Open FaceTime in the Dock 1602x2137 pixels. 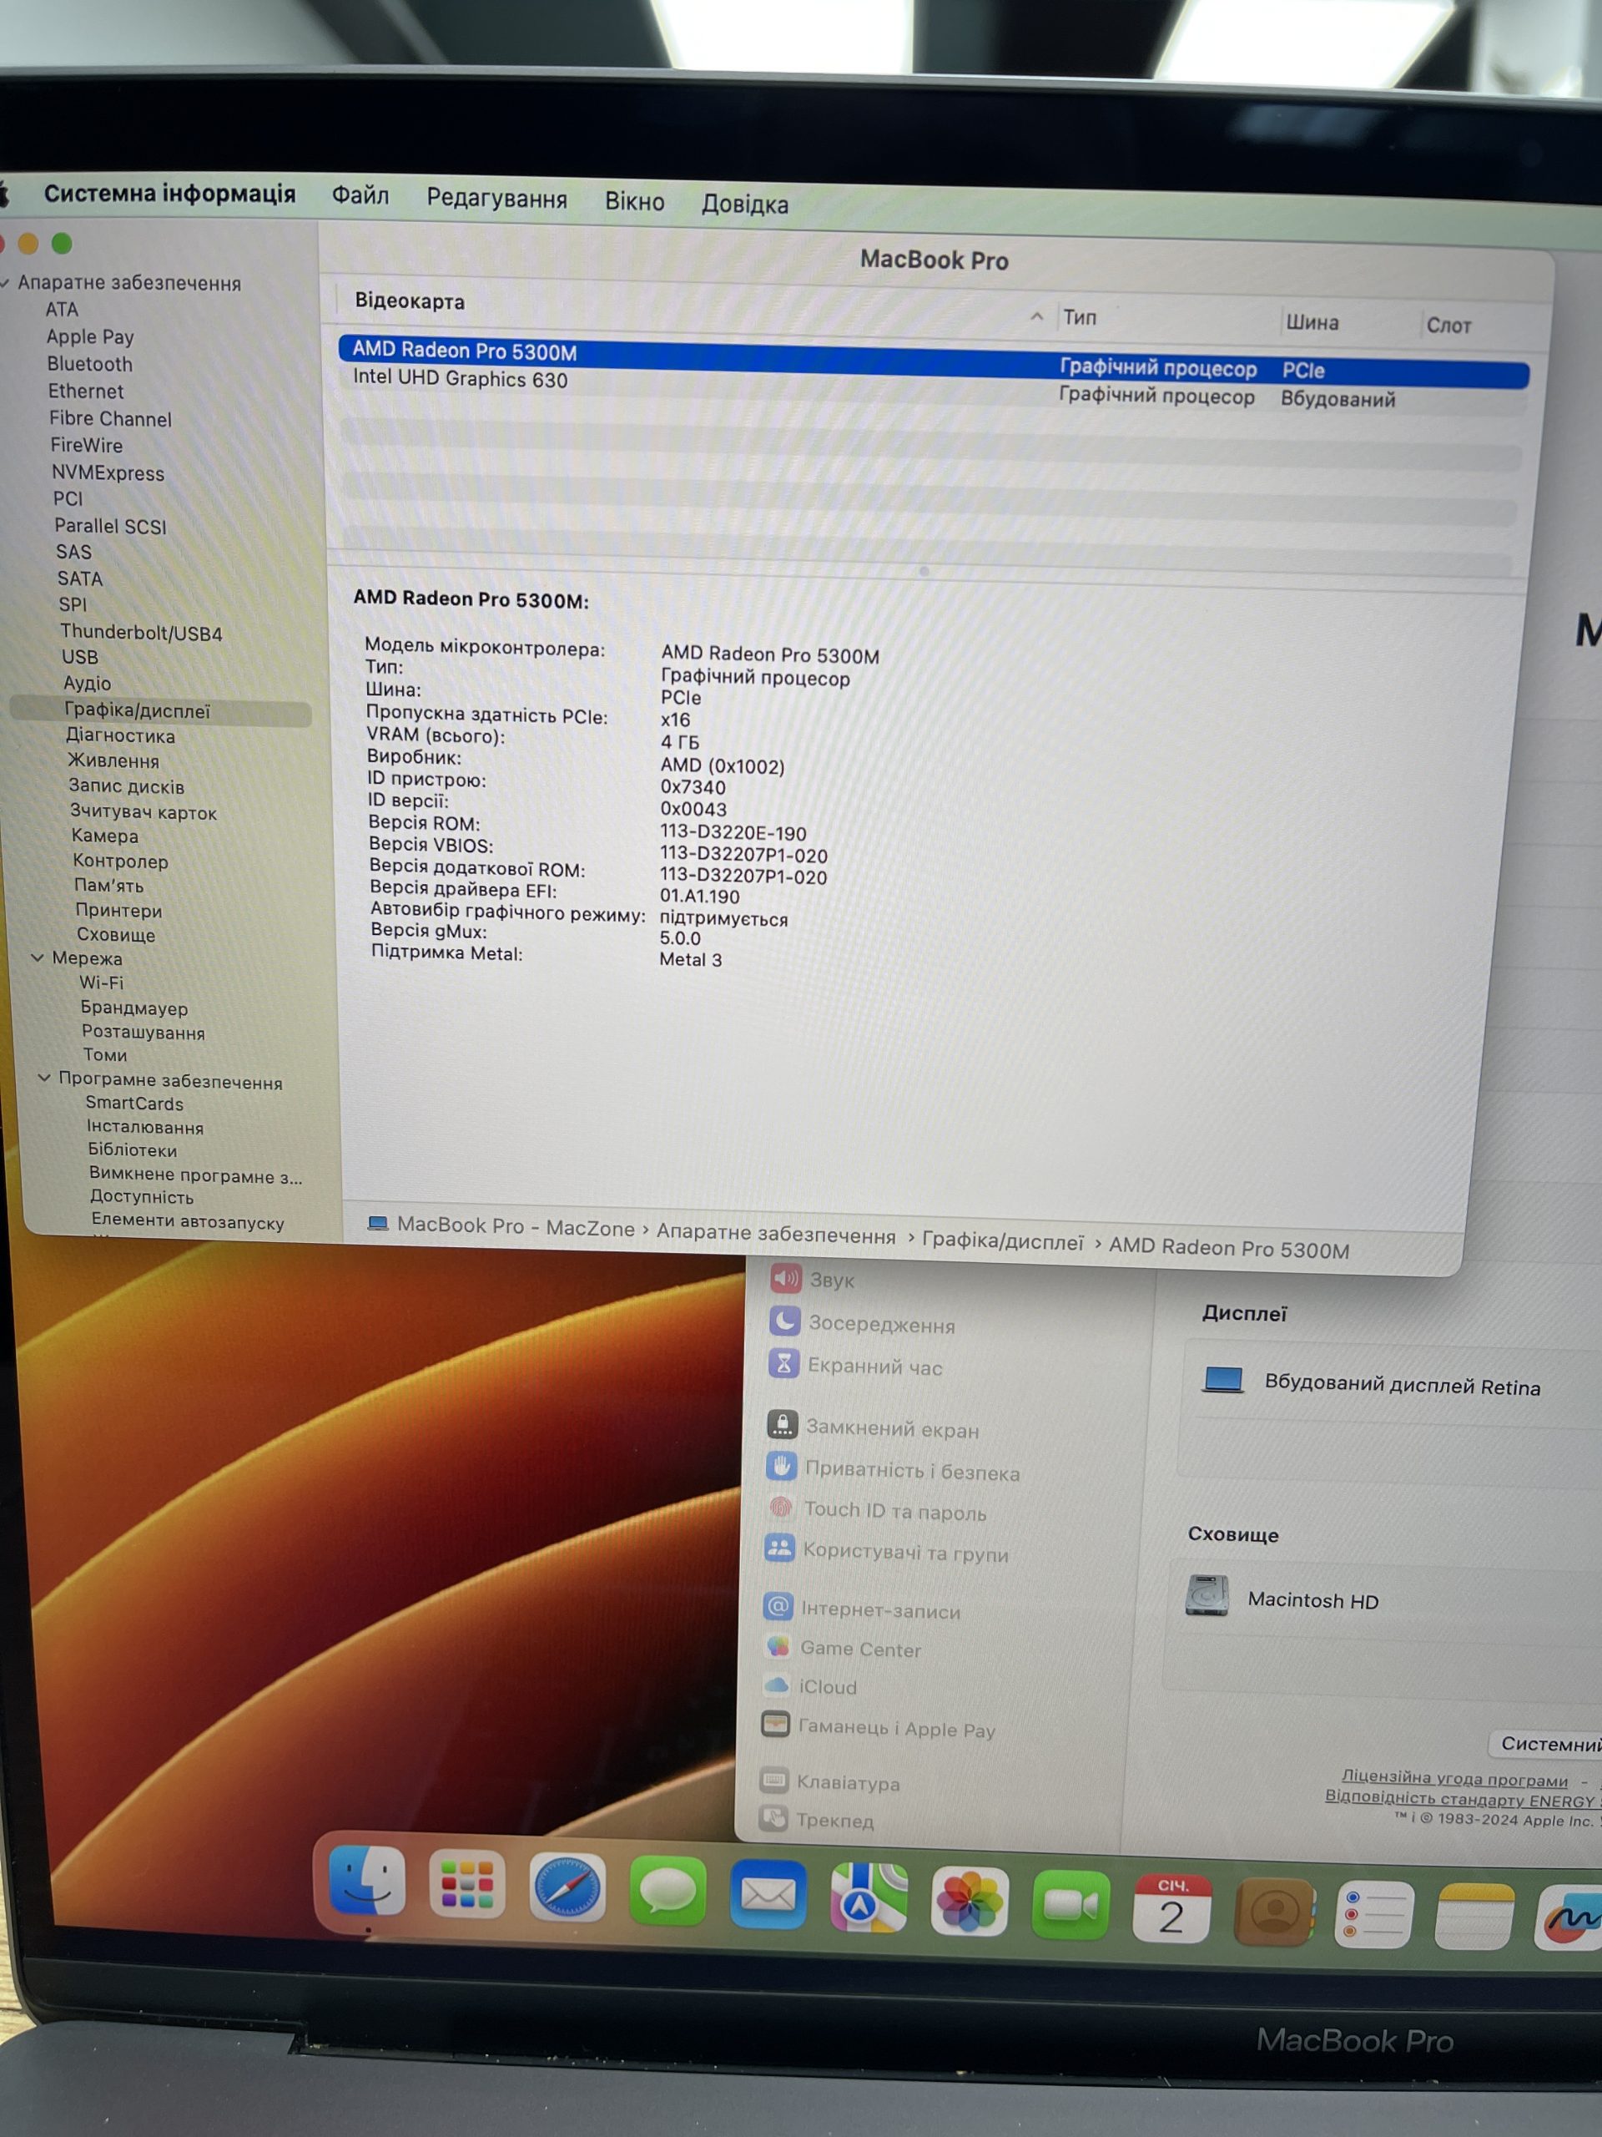[1070, 1905]
